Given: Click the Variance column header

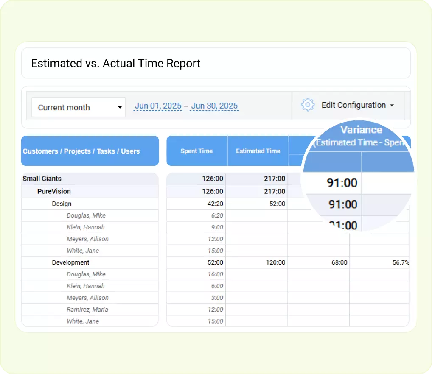Looking at the screenshot, I should (361, 130).
